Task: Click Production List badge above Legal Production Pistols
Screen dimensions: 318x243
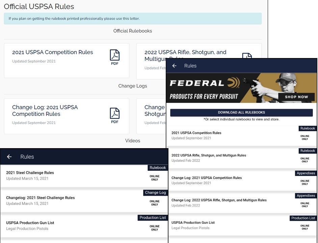Action: (303, 218)
